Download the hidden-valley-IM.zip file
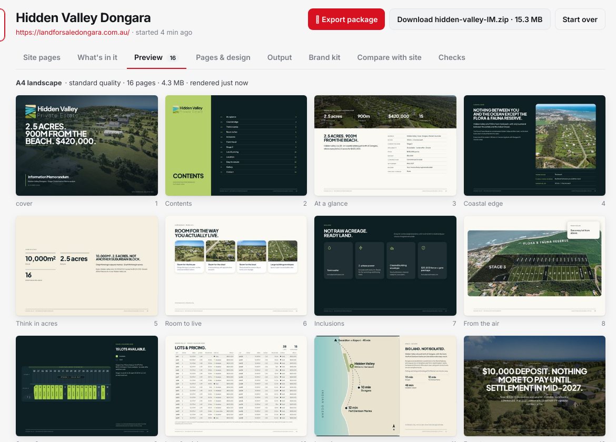The image size is (616, 442). click(x=470, y=19)
